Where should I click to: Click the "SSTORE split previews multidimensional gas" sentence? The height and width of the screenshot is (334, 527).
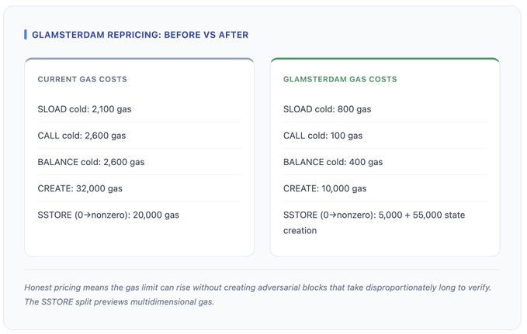[x=119, y=301]
